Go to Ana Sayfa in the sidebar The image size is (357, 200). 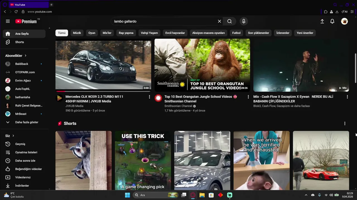24,34
